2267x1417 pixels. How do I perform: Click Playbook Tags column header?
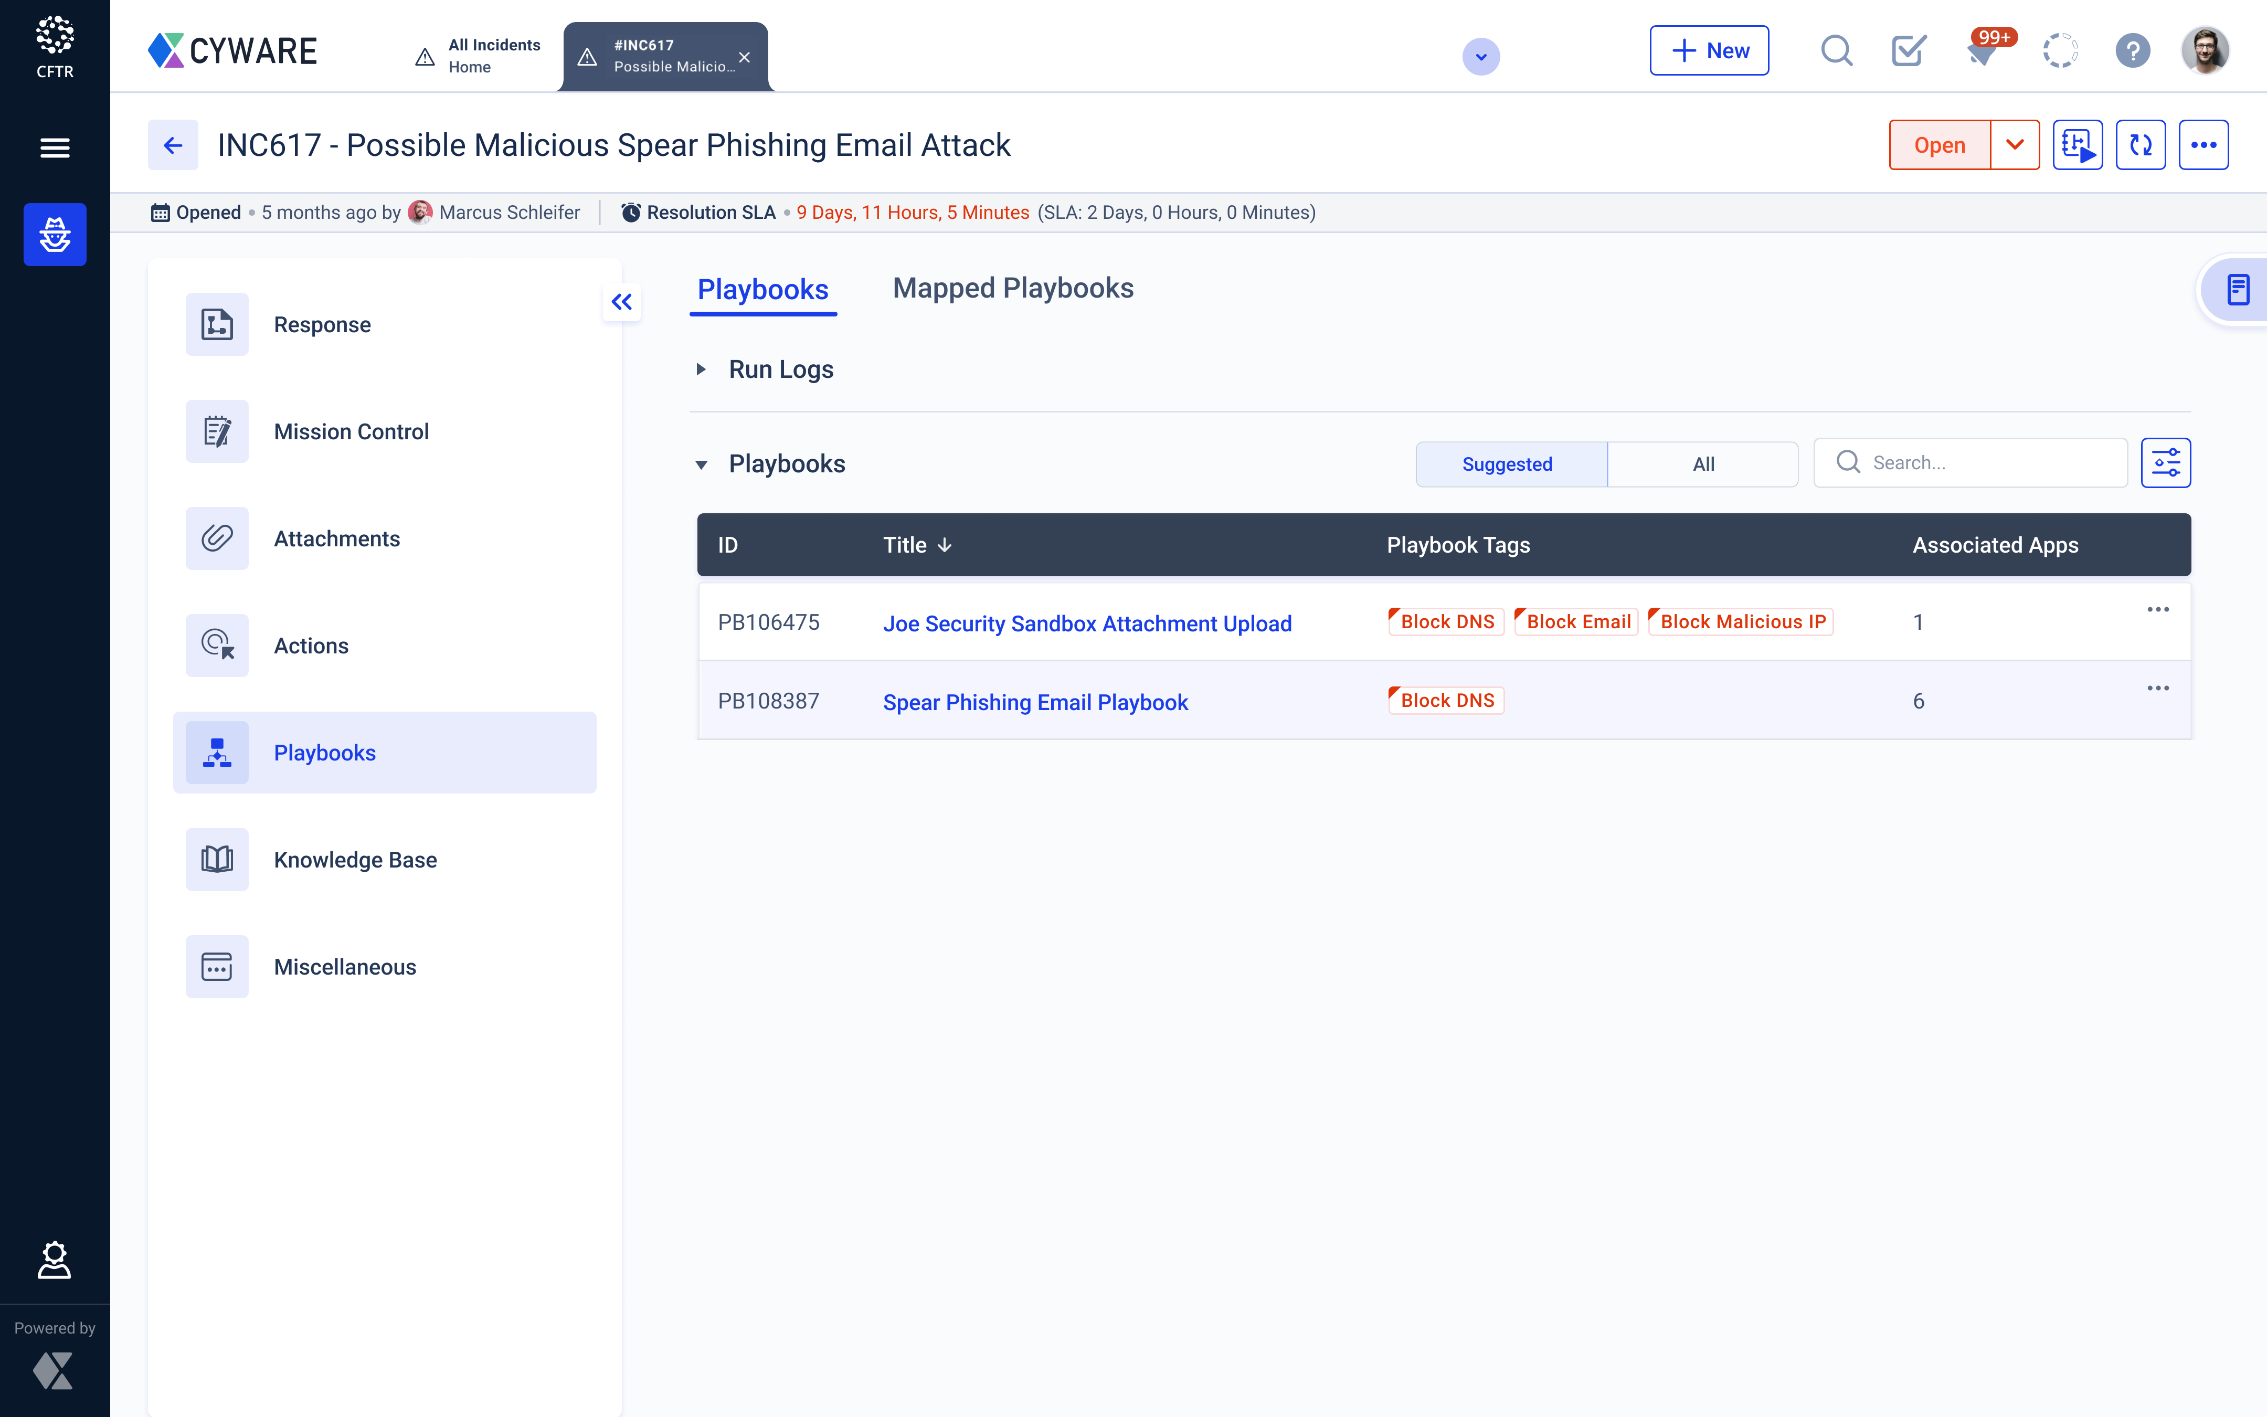(x=1458, y=545)
